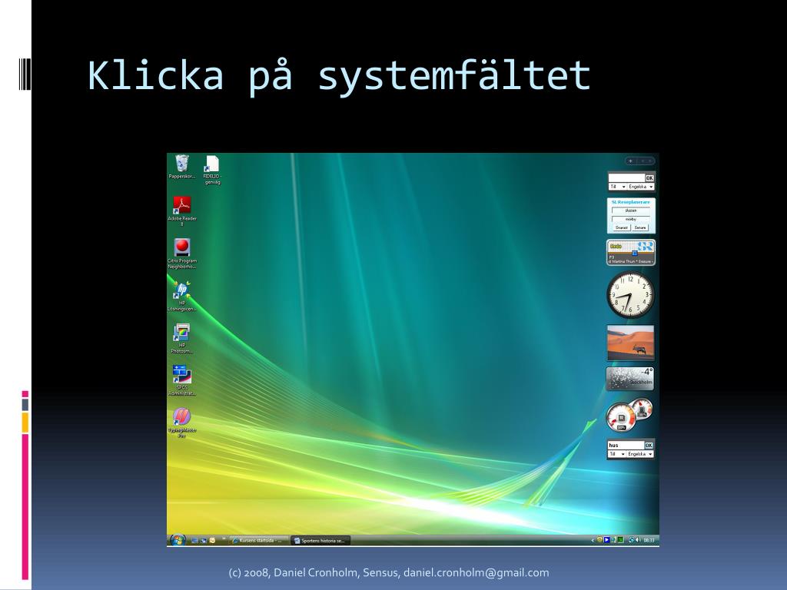Click the SR radio gadget logo
The image size is (787, 590).
pyautogui.click(x=646, y=247)
